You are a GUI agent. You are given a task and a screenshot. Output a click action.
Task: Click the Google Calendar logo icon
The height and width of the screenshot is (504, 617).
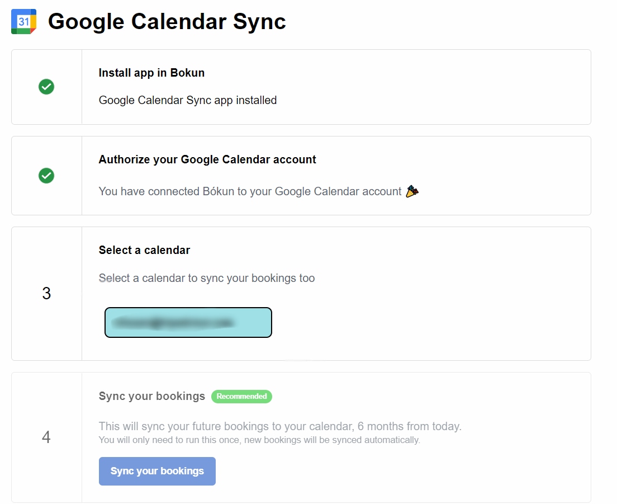[x=23, y=22]
